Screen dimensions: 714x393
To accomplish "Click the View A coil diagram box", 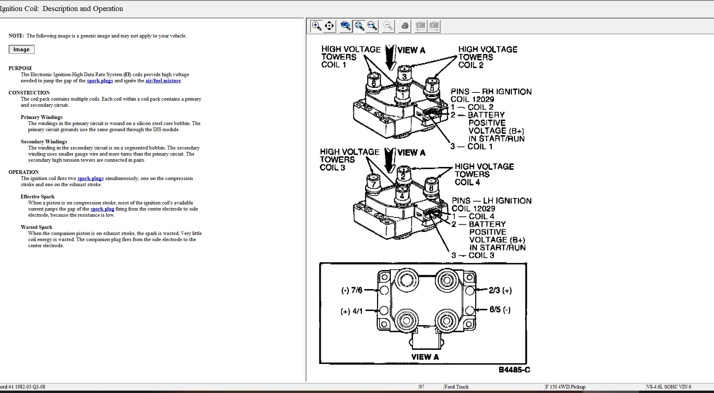I will click(423, 313).
